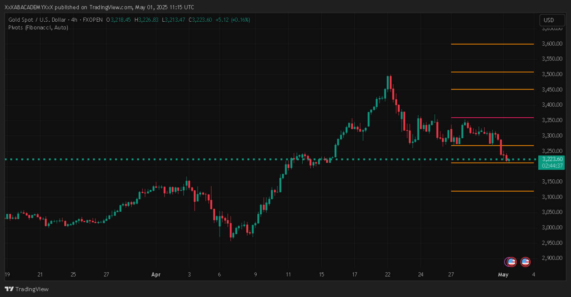Click the 3,000.00 level on the price scale
Image resolution: width=571 pixels, height=297 pixels.
pyautogui.click(x=552, y=227)
